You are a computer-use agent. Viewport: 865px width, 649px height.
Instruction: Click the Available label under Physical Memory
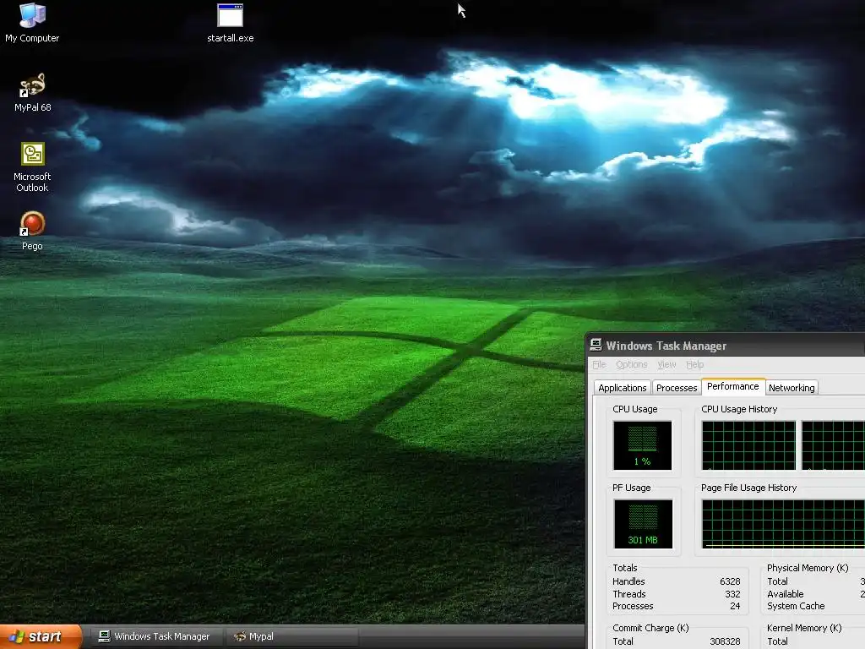[785, 594]
